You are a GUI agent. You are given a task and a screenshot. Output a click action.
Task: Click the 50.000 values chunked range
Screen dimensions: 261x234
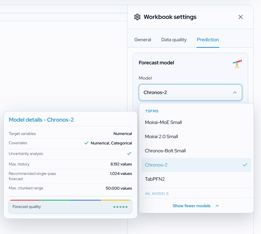(119, 188)
